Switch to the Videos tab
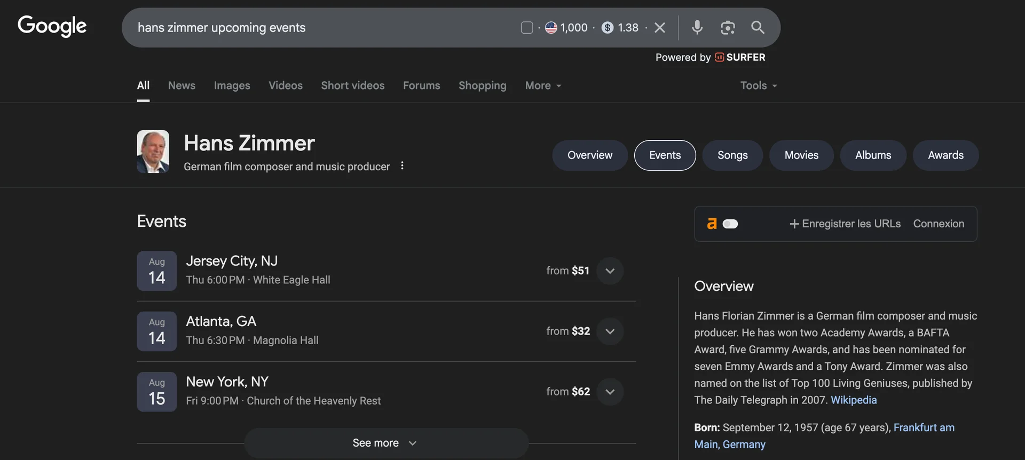This screenshot has height=460, width=1025. [286, 85]
